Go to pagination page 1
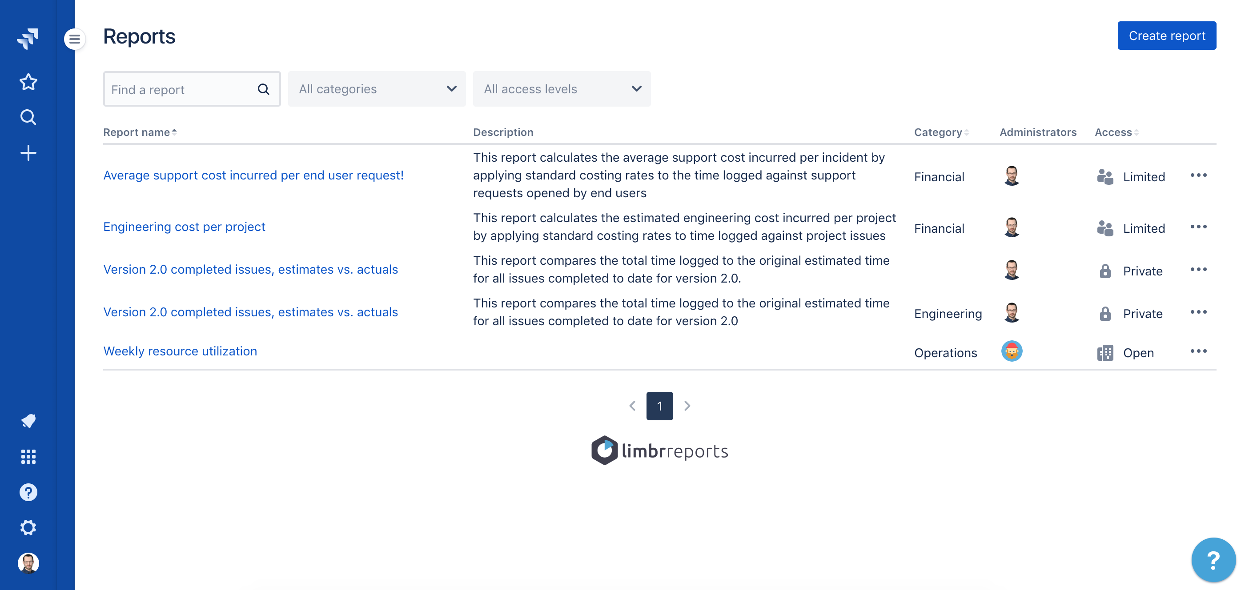The width and height of the screenshot is (1245, 590). (x=659, y=406)
